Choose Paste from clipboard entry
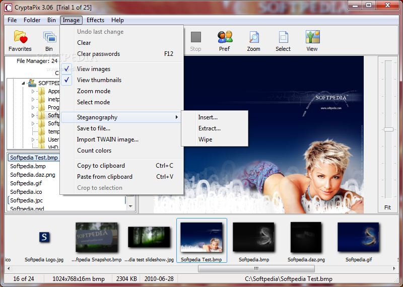 point(122,177)
